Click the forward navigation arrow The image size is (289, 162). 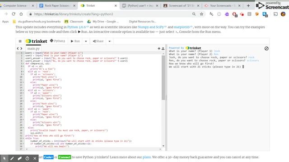[x=6, y=14]
